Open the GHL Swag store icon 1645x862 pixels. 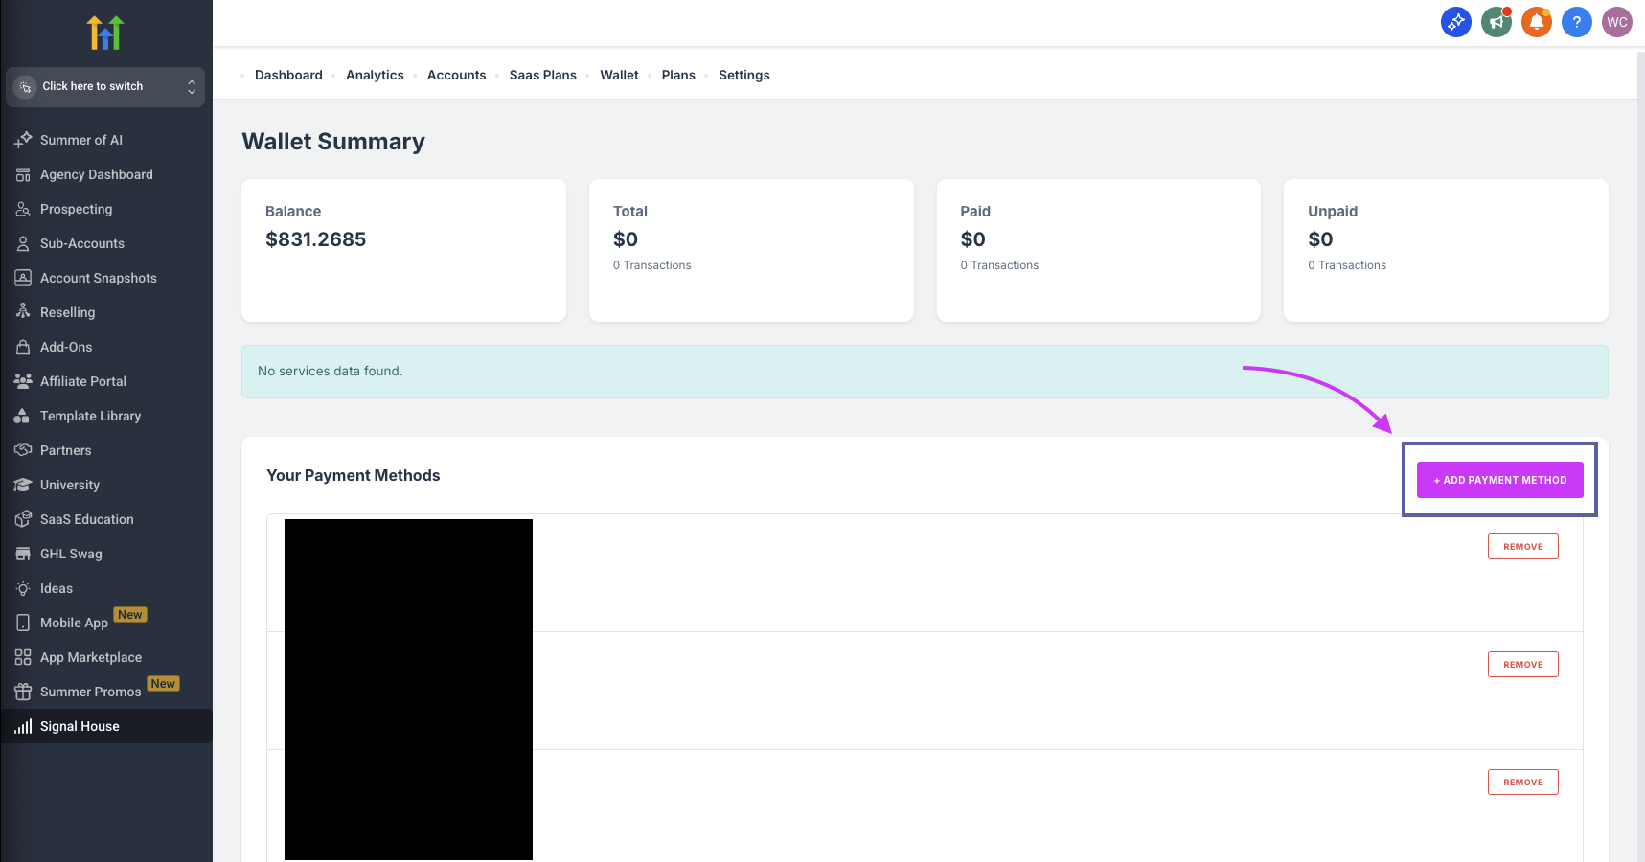23,554
